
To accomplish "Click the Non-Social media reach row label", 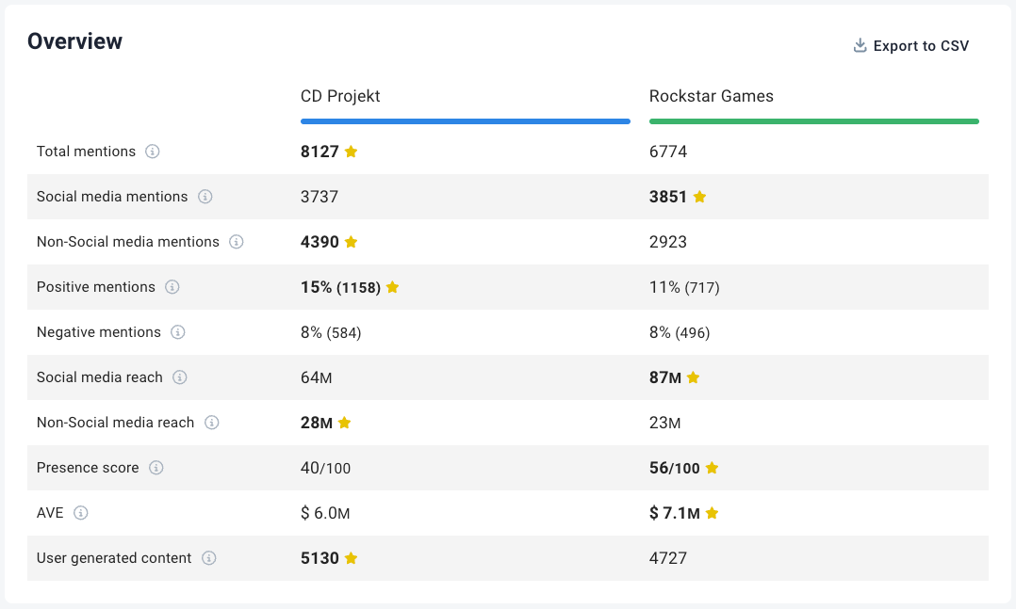I will coord(115,423).
